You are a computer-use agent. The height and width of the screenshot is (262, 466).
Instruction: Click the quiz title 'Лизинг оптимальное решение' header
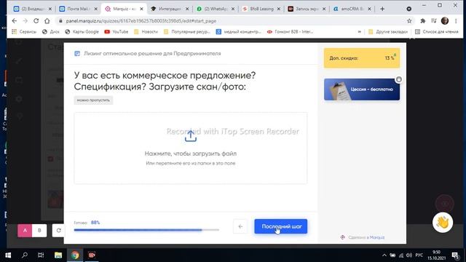[152, 53]
